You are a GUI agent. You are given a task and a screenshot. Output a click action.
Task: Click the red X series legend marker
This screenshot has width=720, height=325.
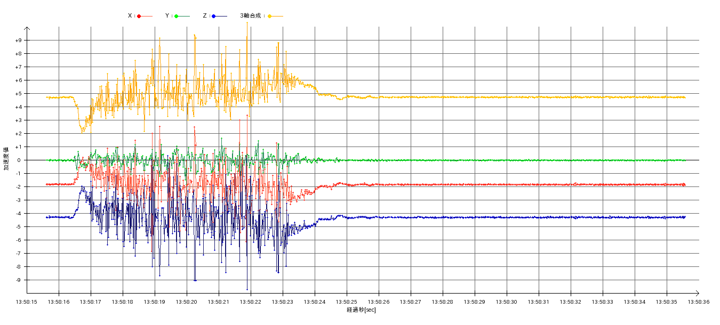pos(139,16)
